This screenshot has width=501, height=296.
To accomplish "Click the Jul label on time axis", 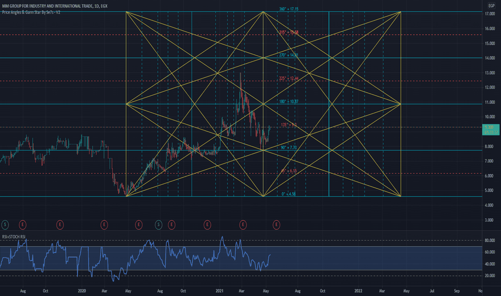I will tap(432, 291).
